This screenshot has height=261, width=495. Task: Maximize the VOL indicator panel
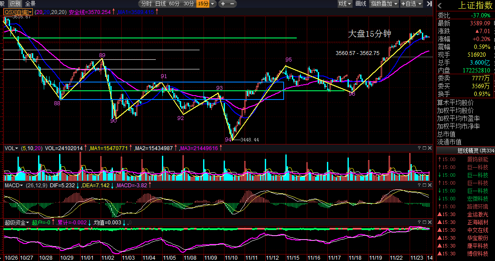tap(424, 148)
